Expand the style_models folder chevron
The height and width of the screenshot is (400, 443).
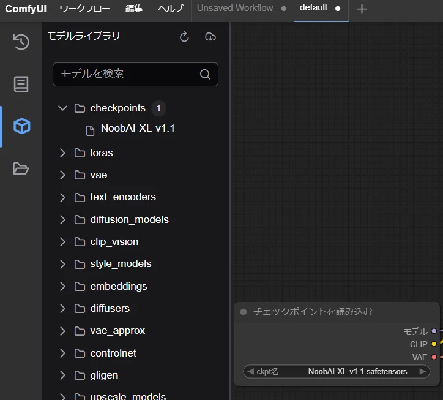tap(63, 264)
